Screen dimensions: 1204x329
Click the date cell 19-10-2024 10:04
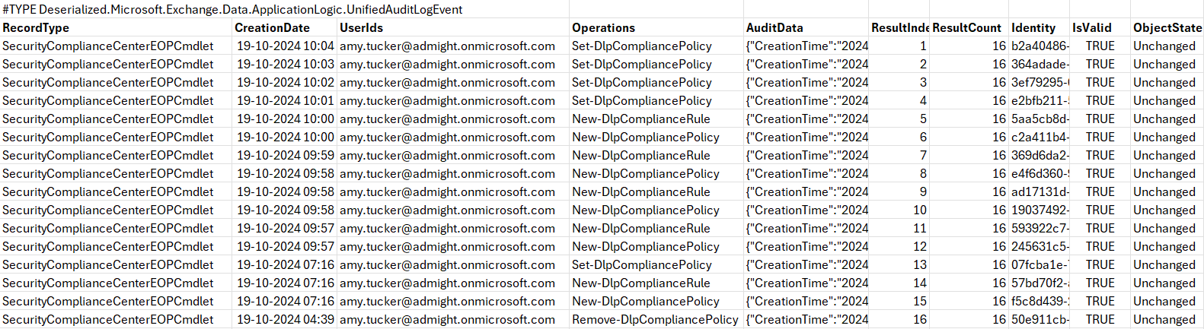point(285,46)
